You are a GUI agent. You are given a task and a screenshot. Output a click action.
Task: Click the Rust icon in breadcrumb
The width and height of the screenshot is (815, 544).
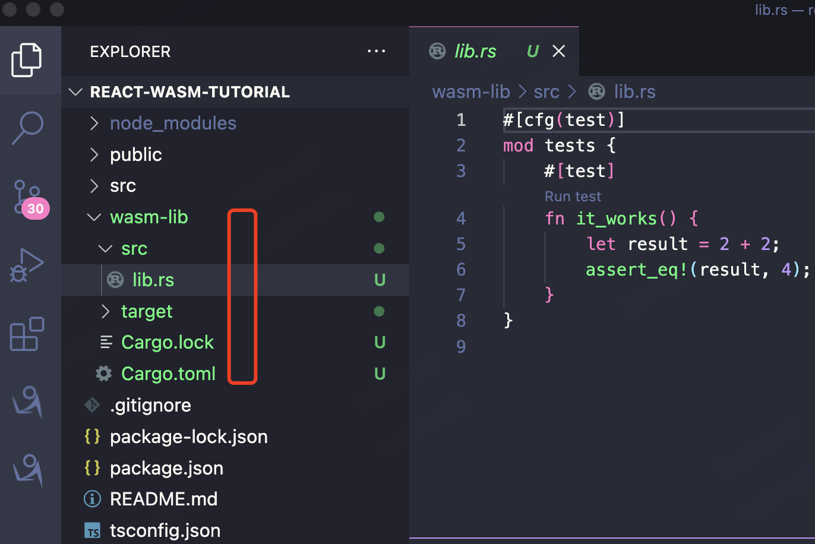pos(596,91)
